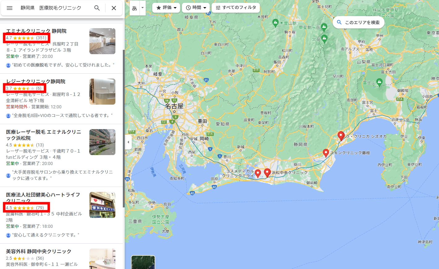Click エミナルクリニック浜松院 building photo thumbnail

tap(102, 142)
